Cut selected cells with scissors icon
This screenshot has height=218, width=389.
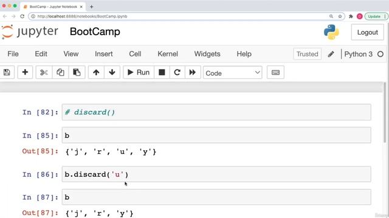pos(44,72)
